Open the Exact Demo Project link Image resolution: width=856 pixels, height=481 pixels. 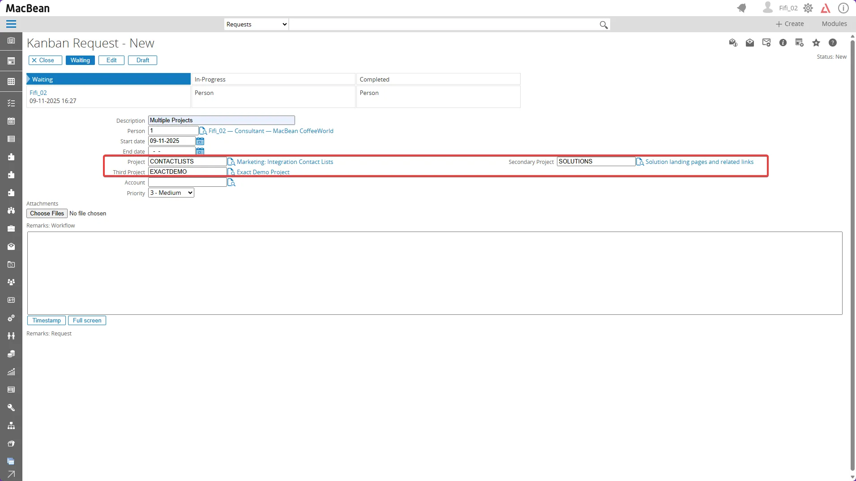[x=263, y=172]
